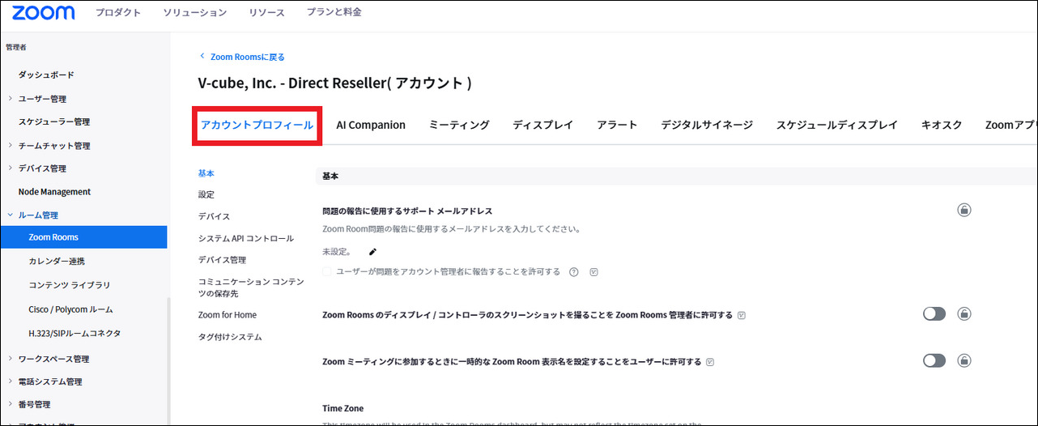
Task: Click info badge after temporary display name title
Action: (710, 362)
